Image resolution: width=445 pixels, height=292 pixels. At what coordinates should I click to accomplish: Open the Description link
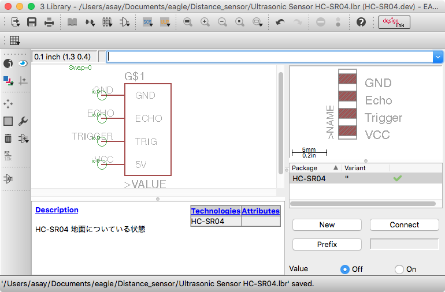point(57,210)
